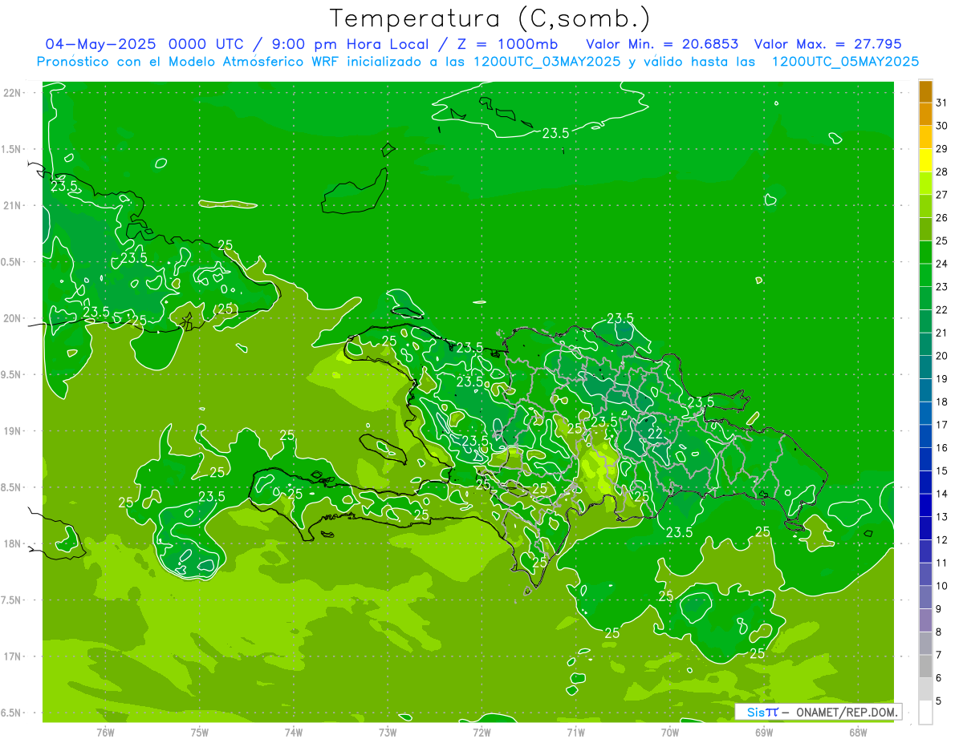The width and height of the screenshot is (963, 743).
Task: Click the "31" label on the color scale
Action: tap(942, 103)
